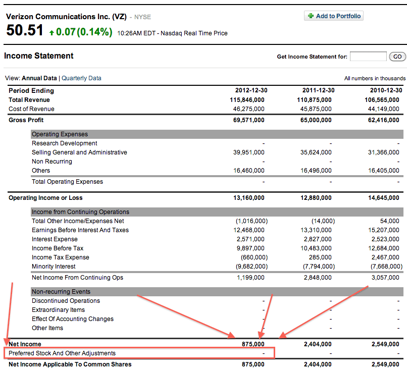Click the Add to Portfolio button label
Image resolution: width=407 pixels, height=372 pixels.
pyautogui.click(x=338, y=16)
